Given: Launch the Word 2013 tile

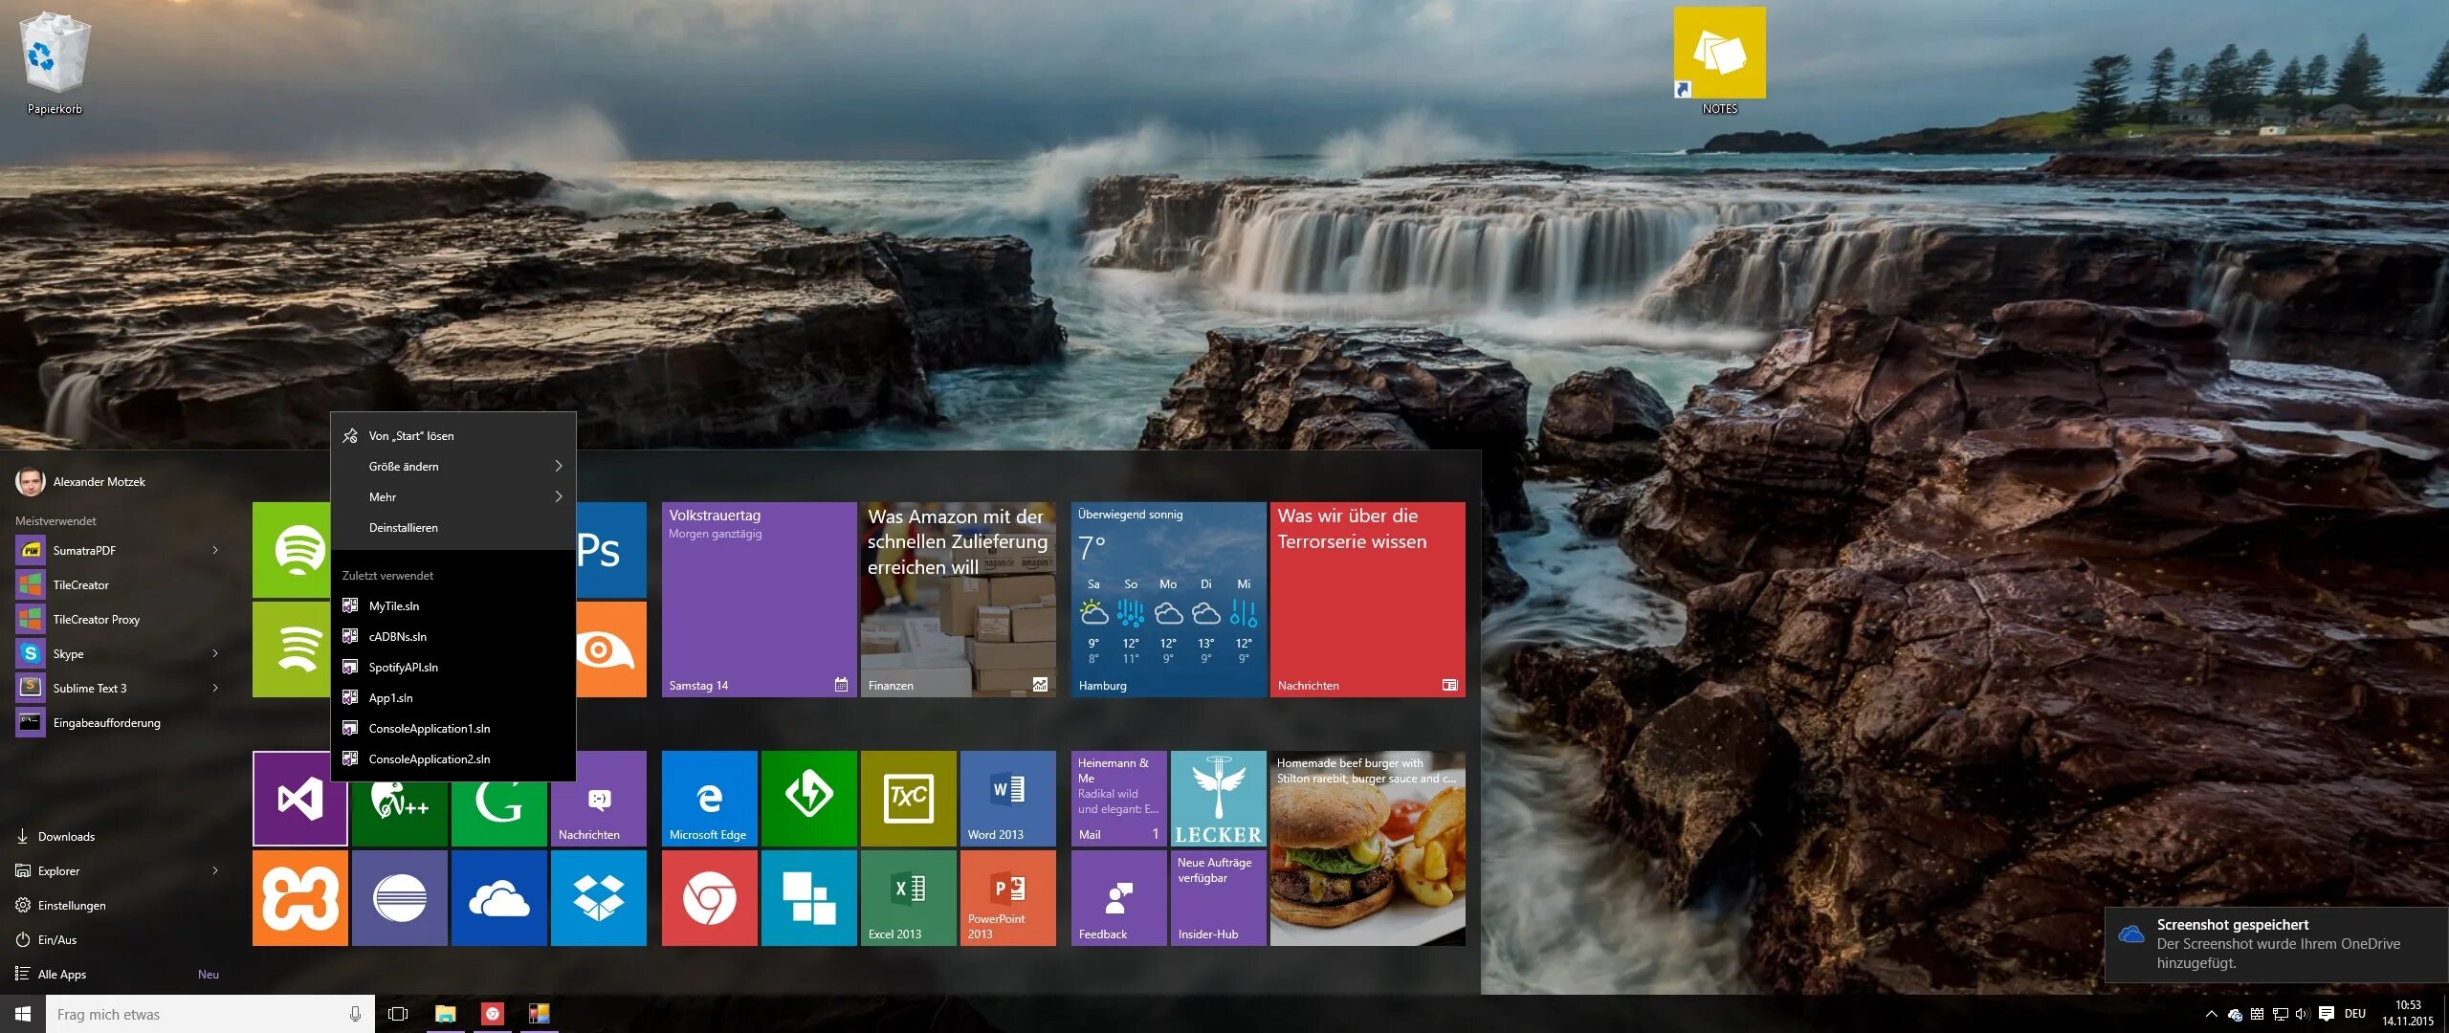Looking at the screenshot, I should coord(1007,798).
